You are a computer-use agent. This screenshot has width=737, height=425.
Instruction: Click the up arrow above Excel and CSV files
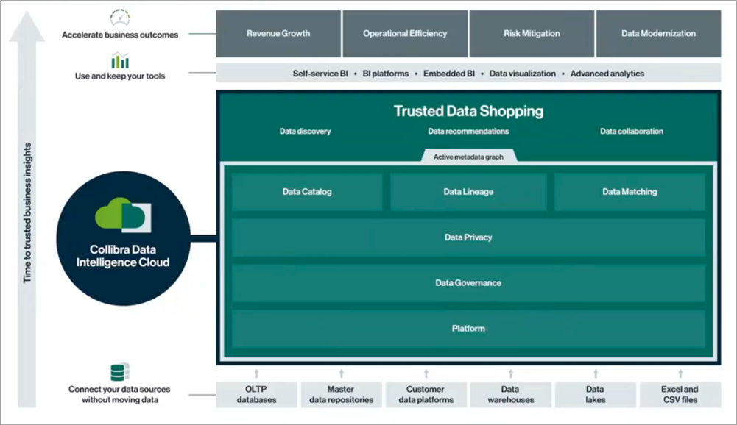tap(680, 374)
